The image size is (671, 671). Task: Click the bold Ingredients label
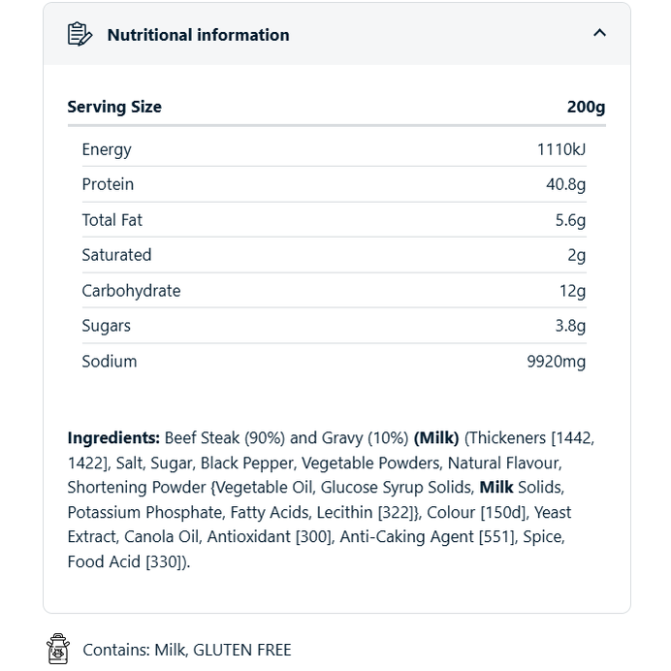click(x=113, y=437)
